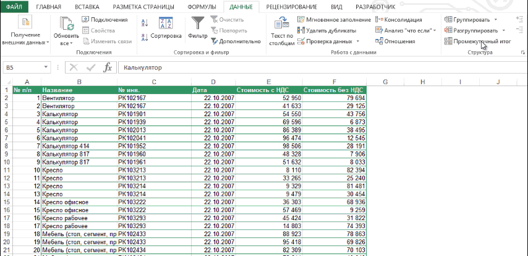This screenshot has width=528, height=256.
Task: Select cell with value 82 394
Action: tap(334, 170)
